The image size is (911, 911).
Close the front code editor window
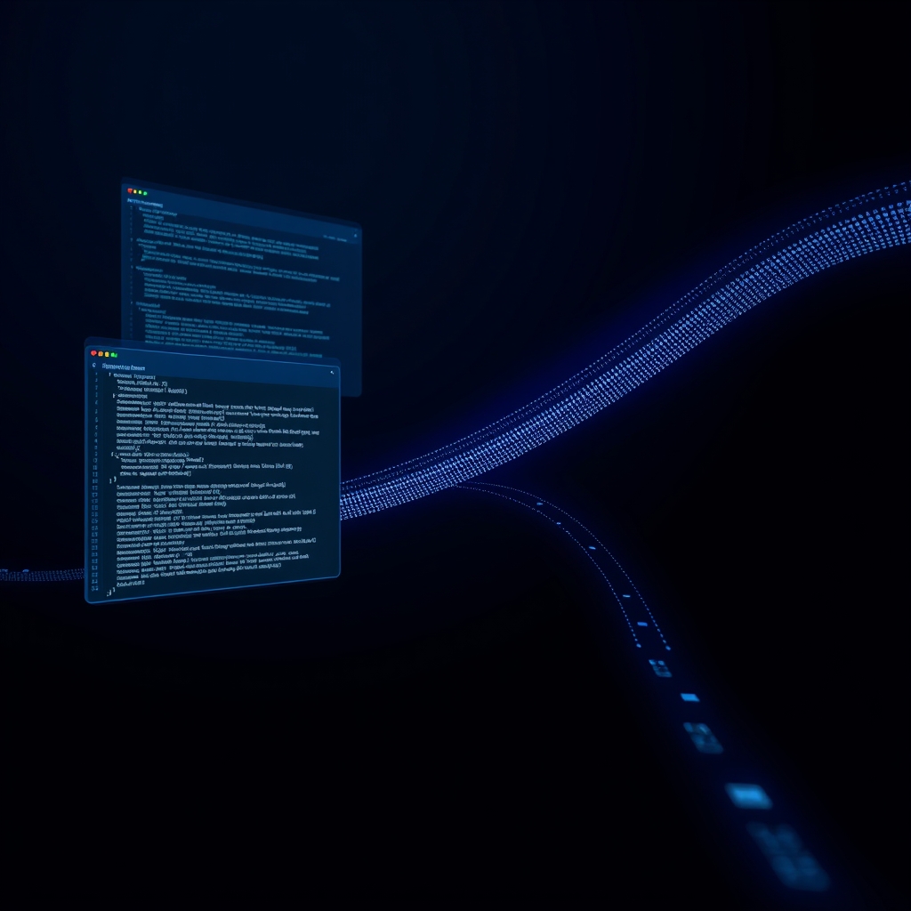pos(93,353)
